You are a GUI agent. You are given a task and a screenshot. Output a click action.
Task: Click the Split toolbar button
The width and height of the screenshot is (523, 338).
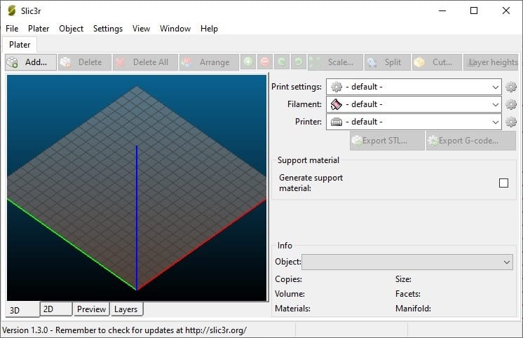pos(387,62)
